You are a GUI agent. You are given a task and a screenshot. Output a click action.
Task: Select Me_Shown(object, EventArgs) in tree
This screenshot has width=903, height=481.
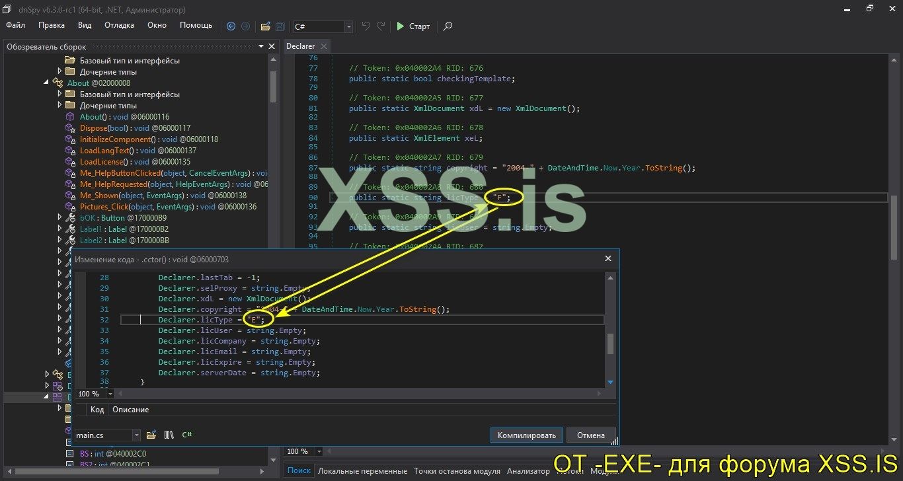tap(163, 196)
